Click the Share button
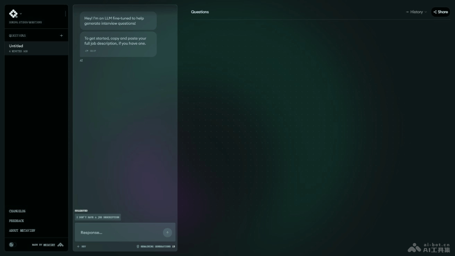Viewport: 455px width, 256px height. coord(441,12)
